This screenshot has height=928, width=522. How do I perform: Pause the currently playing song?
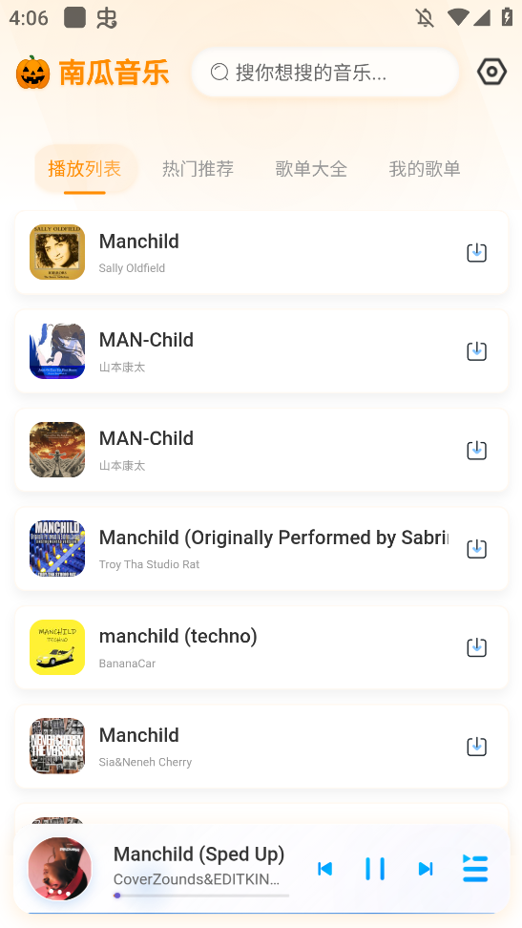click(x=375, y=868)
